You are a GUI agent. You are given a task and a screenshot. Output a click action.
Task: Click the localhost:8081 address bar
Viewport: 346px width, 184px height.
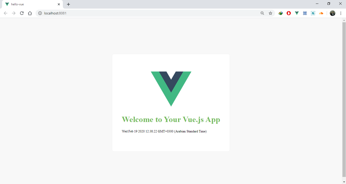(150, 13)
